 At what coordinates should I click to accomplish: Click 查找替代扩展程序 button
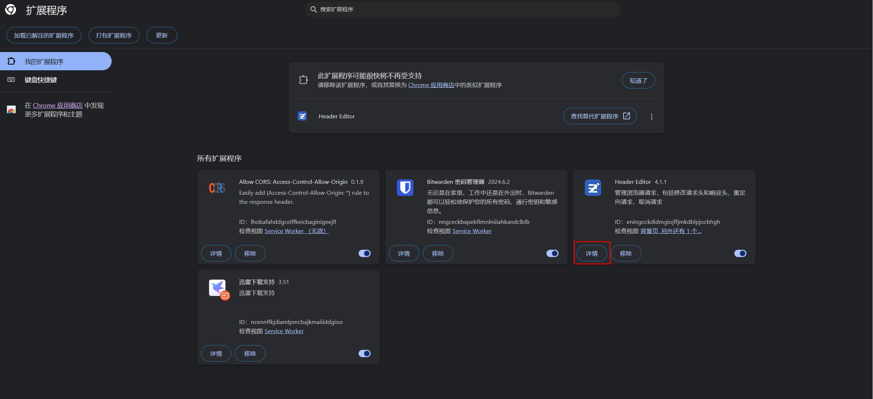coord(600,116)
